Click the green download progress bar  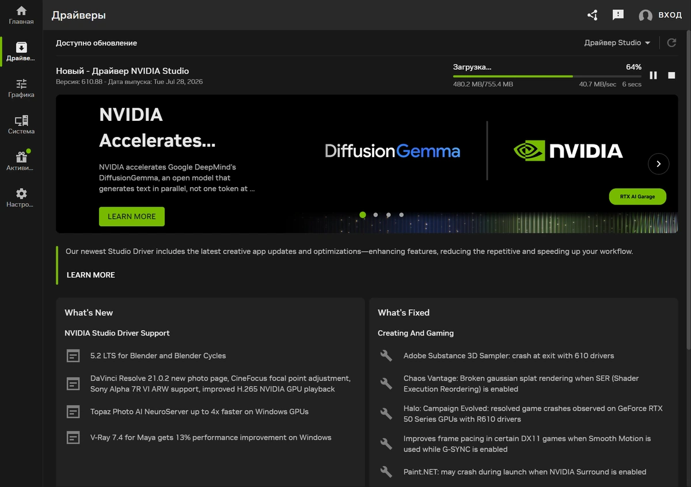click(547, 76)
